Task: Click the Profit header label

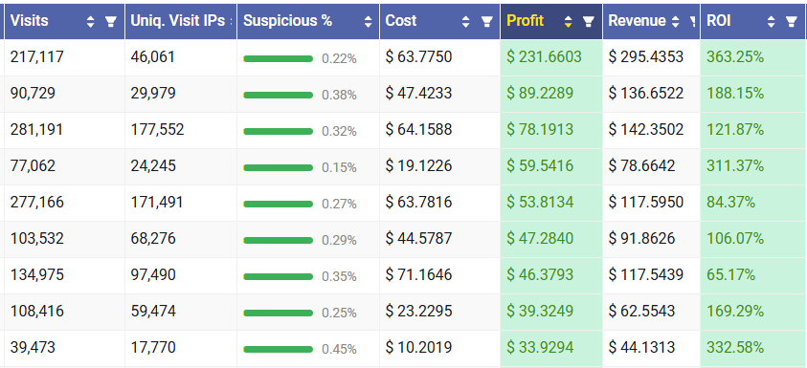Action: tap(525, 21)
